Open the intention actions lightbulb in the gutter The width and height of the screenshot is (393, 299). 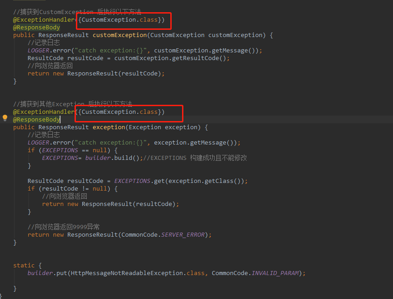point(5,117)
